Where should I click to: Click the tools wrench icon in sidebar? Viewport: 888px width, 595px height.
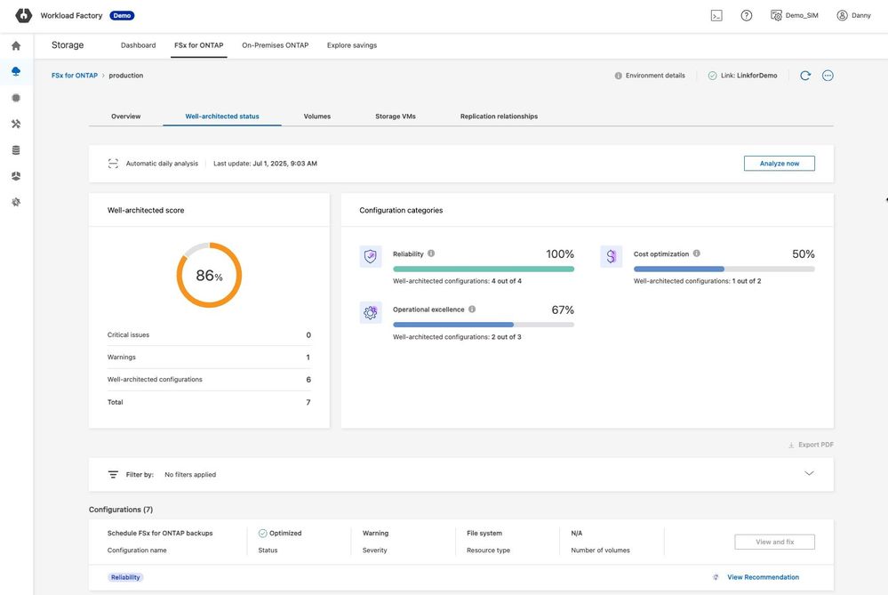click(16, 124)
